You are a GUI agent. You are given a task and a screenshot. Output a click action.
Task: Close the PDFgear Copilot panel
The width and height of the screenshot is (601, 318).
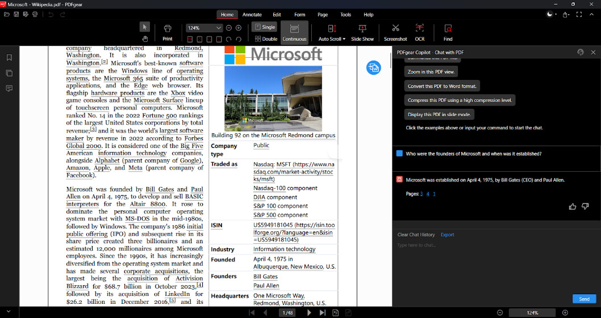593,52
